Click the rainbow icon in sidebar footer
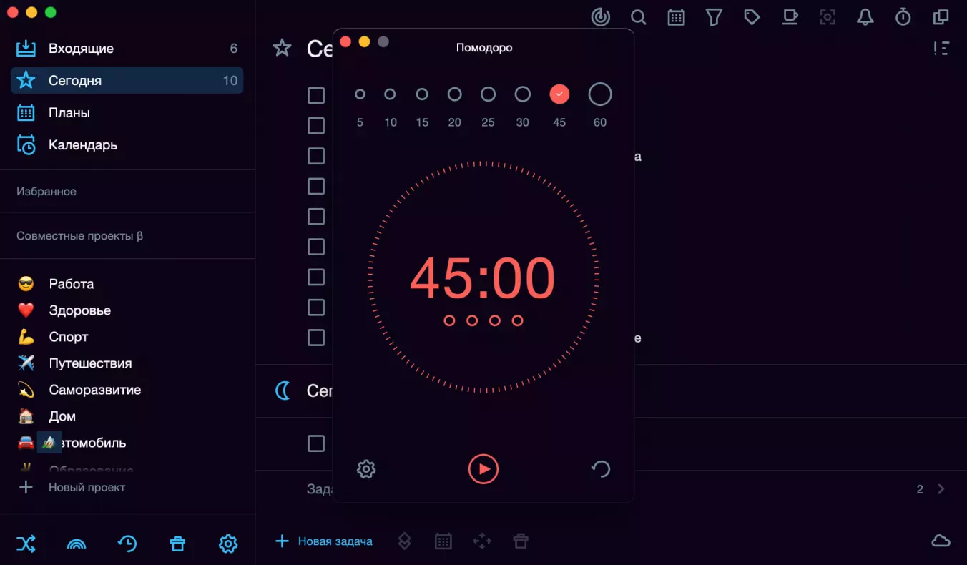The height and width of the screenshot is (565, 967). tap(77, 544)
